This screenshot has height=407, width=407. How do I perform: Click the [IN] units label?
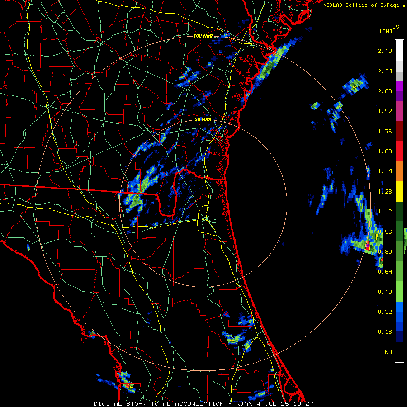click(386, 31)
